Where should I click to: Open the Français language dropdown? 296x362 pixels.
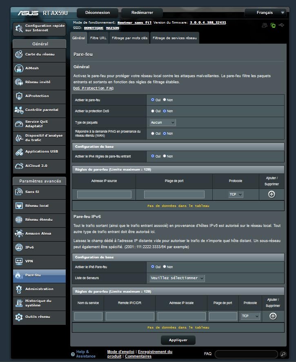(265, 13)
